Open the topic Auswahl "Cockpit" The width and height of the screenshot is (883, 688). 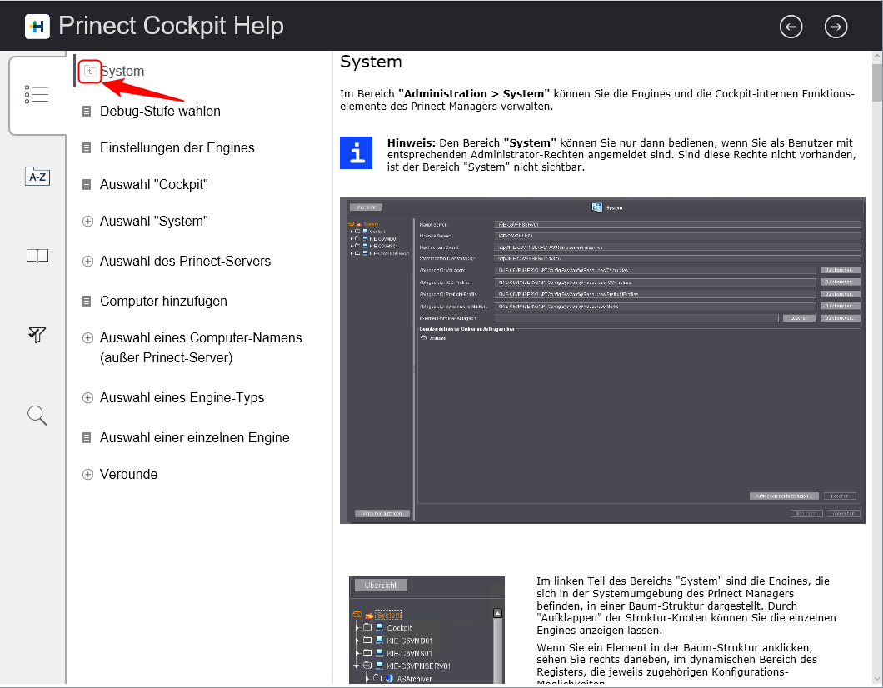pyautogui.click(x=154, y=184)
